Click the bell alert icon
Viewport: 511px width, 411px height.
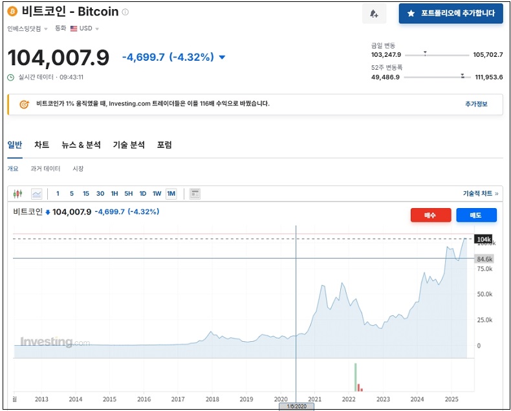pyautogui.click(x=374, y=14)
